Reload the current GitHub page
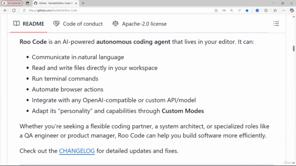296x166 pixels. coord(14,11)
